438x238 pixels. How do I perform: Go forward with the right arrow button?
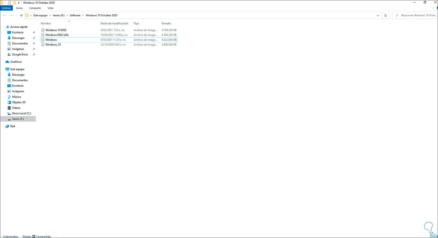[x=11, y=15]
